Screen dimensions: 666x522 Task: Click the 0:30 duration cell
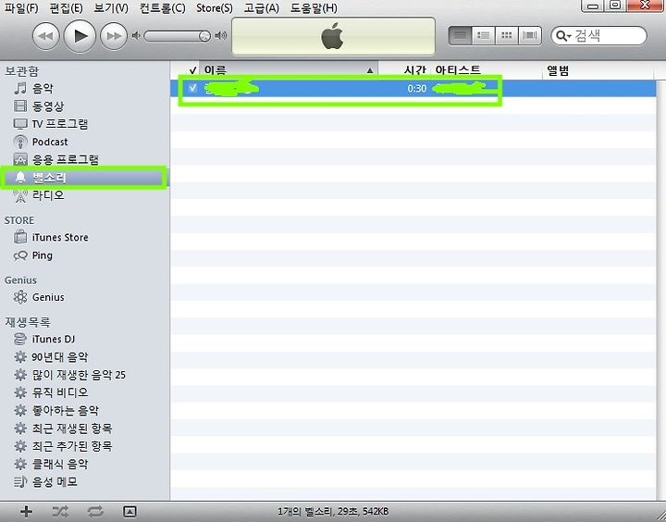pyautogui.click(x=416, y=89)
